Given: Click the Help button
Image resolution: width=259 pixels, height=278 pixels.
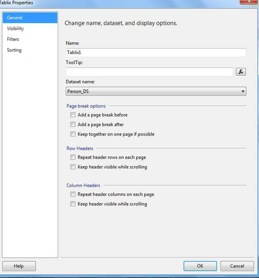Looking at the screenshot, I should point(19,266).
